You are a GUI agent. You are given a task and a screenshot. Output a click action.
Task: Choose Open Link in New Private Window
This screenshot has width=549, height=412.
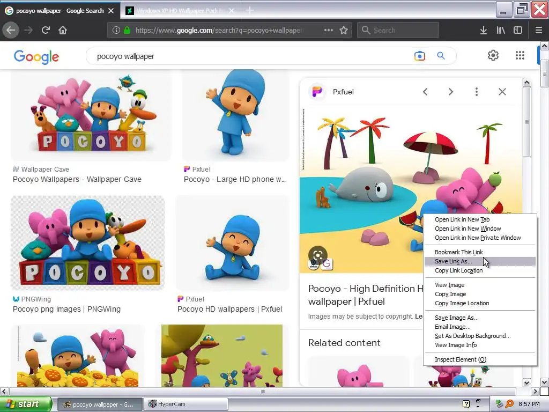pyautogui.click(x=478, y=238)
